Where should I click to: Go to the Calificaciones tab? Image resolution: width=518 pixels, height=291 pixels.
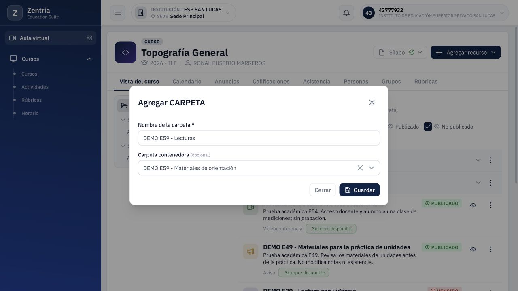pyautogui.click(x=271, y=81)
